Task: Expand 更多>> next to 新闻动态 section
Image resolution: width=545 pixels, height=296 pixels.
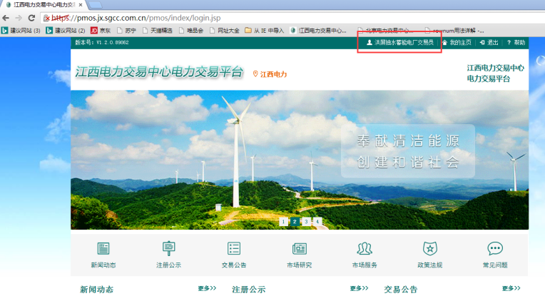Action: tap(208, 288)
